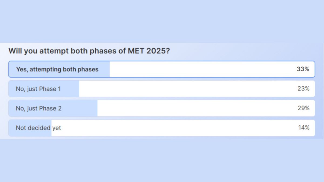Click the 23% result percentage
The image size is (324, 182).
click(x=303, y=89)
